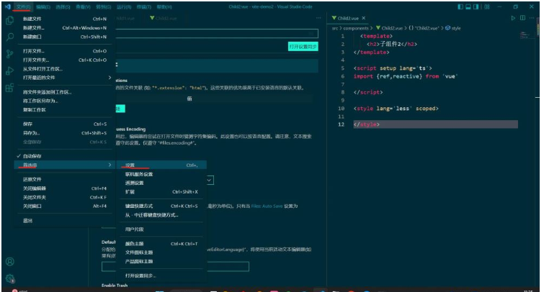544x292 pixels.
Task: Choose 新建文件 Ctrl+N menu entry
Action: [64, 19]
